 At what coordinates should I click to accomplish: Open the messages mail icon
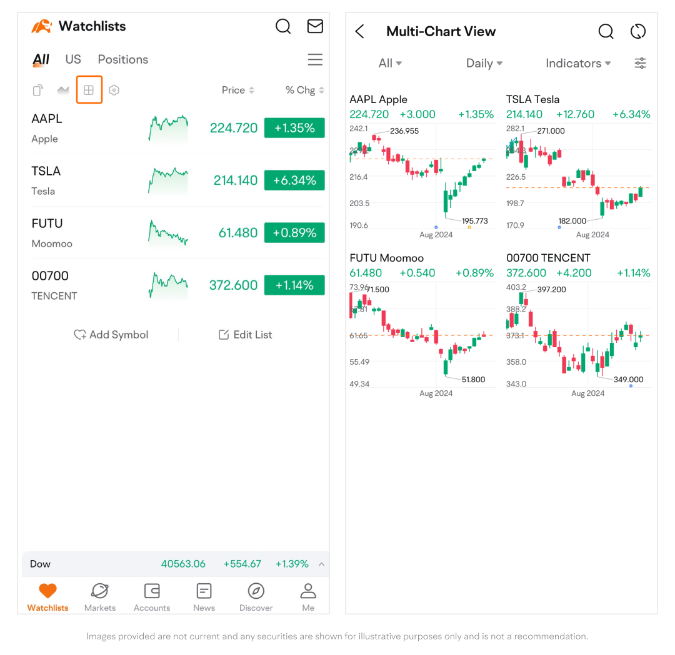[315, 26]
